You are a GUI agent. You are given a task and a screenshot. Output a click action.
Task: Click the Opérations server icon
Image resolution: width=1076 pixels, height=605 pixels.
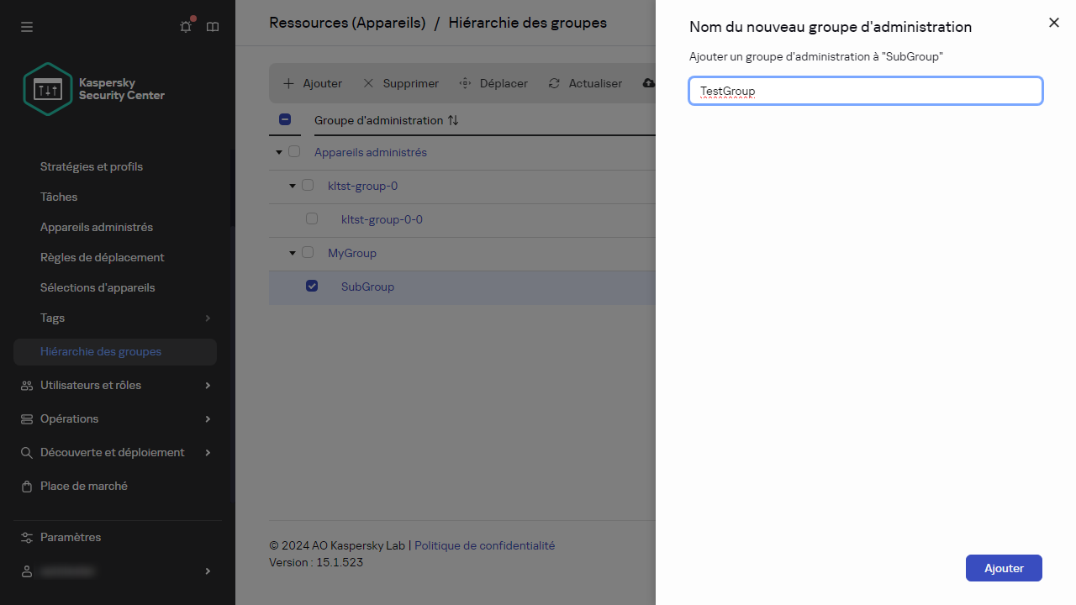point(27,418)
